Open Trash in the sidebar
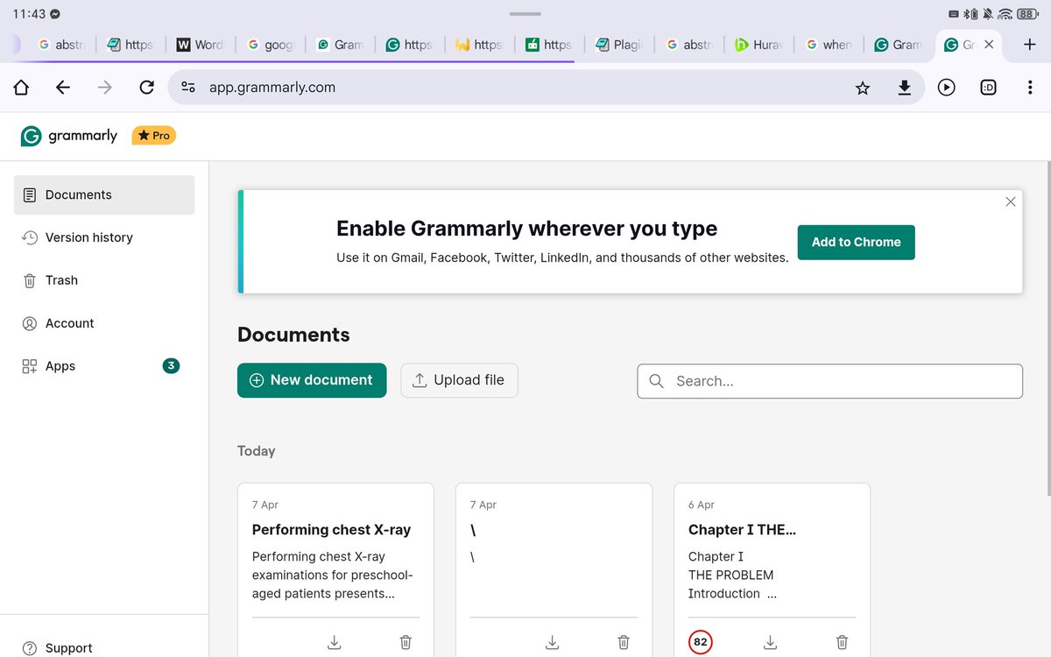This screenshot has height=657, width=1051. (104, 280)
